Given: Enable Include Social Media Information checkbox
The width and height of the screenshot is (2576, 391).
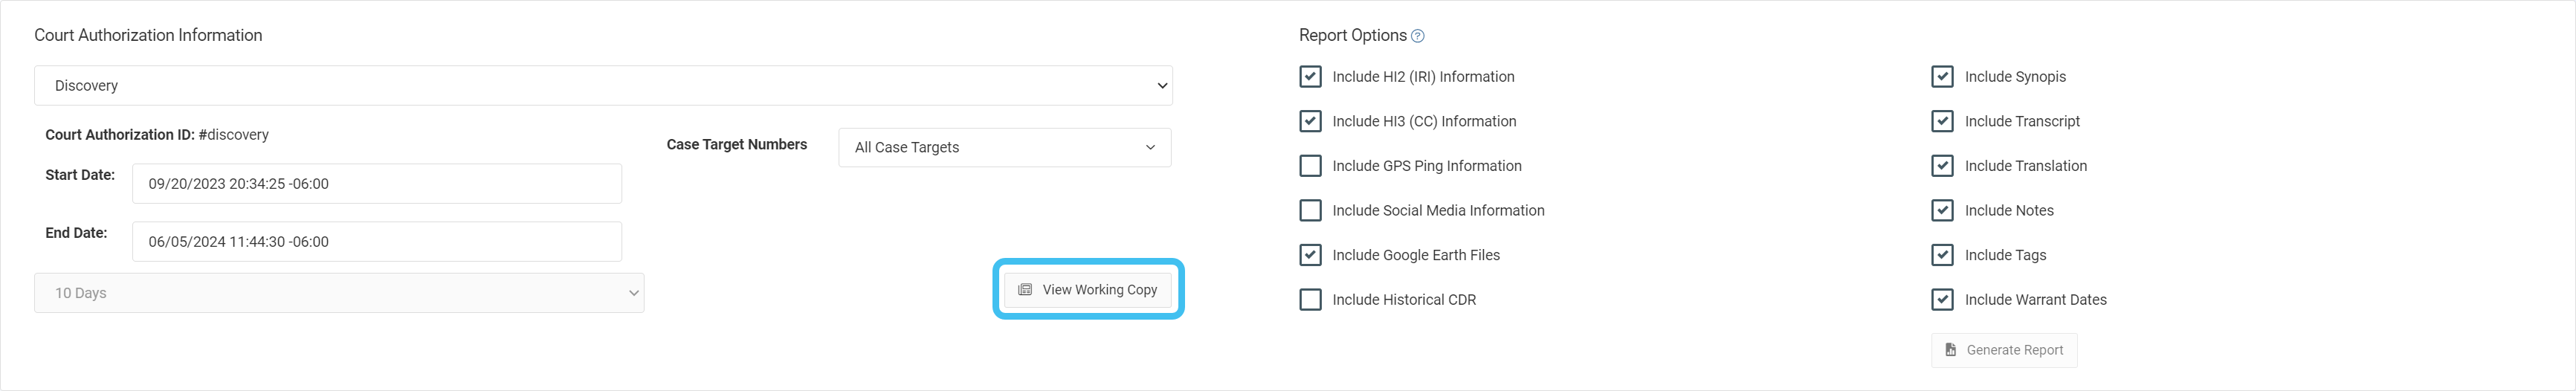Looking at the screenshot, I should click(1310, 210).
